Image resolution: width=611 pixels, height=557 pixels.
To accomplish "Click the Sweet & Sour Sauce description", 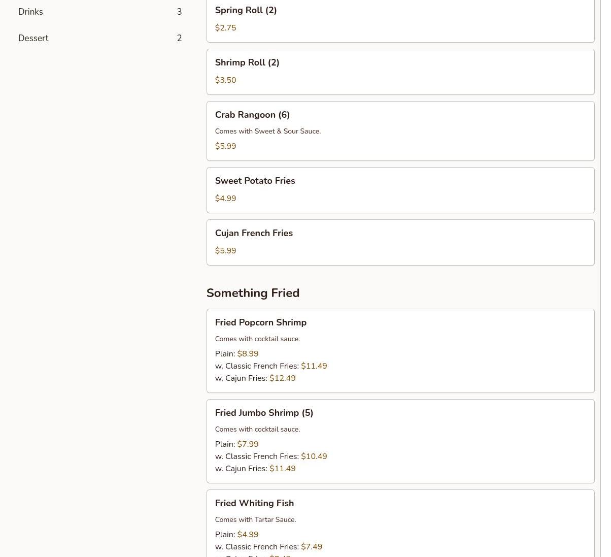I will (267, 131).
